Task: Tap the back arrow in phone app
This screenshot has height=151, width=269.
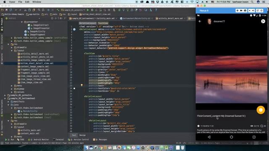Action: (200, 21)
